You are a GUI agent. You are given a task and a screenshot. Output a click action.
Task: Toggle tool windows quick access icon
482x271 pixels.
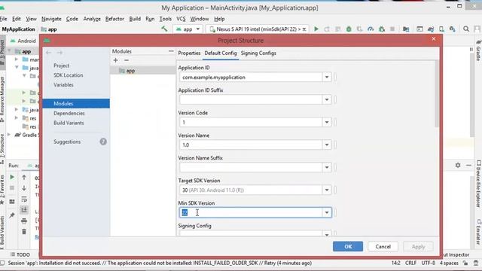(x=2, y=263)
